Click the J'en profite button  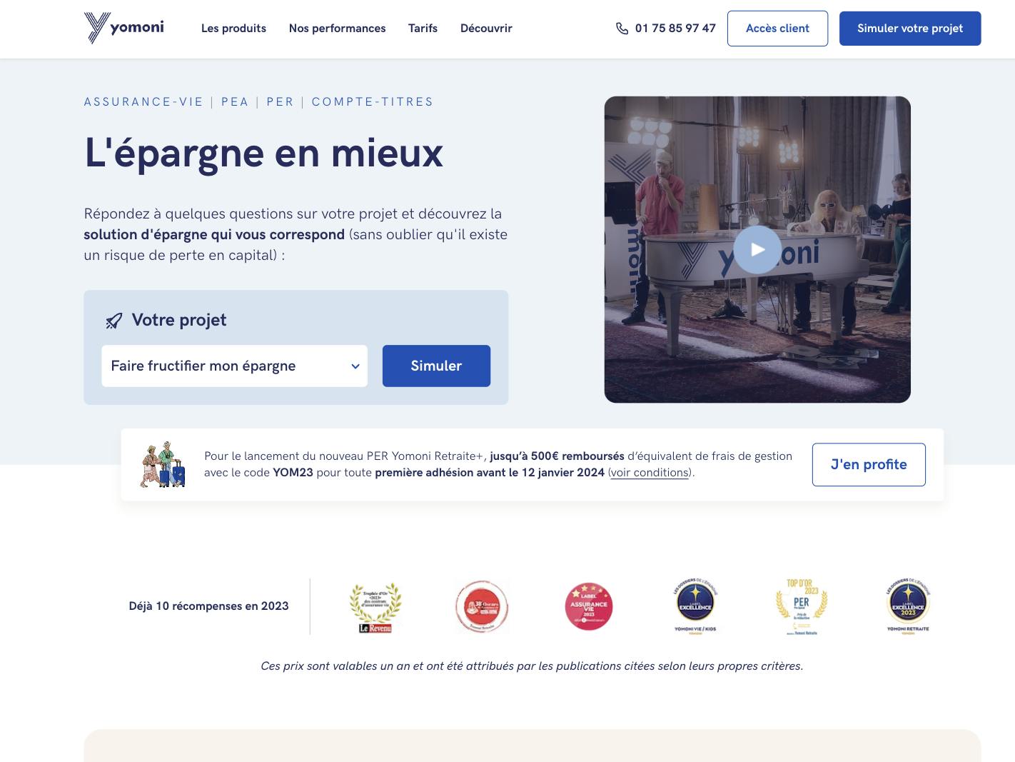click(x=869, y=464)
